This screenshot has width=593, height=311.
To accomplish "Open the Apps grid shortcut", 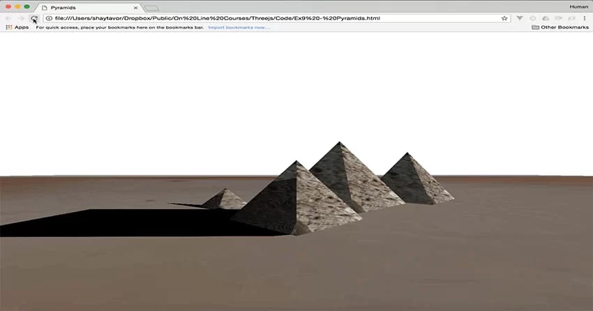I will pyautogui.click(x=17, y=27).
